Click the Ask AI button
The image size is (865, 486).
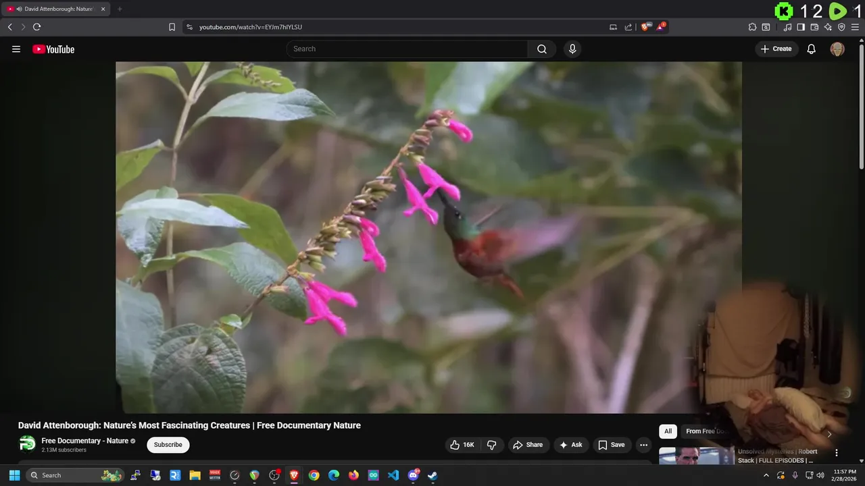point(571,445)
